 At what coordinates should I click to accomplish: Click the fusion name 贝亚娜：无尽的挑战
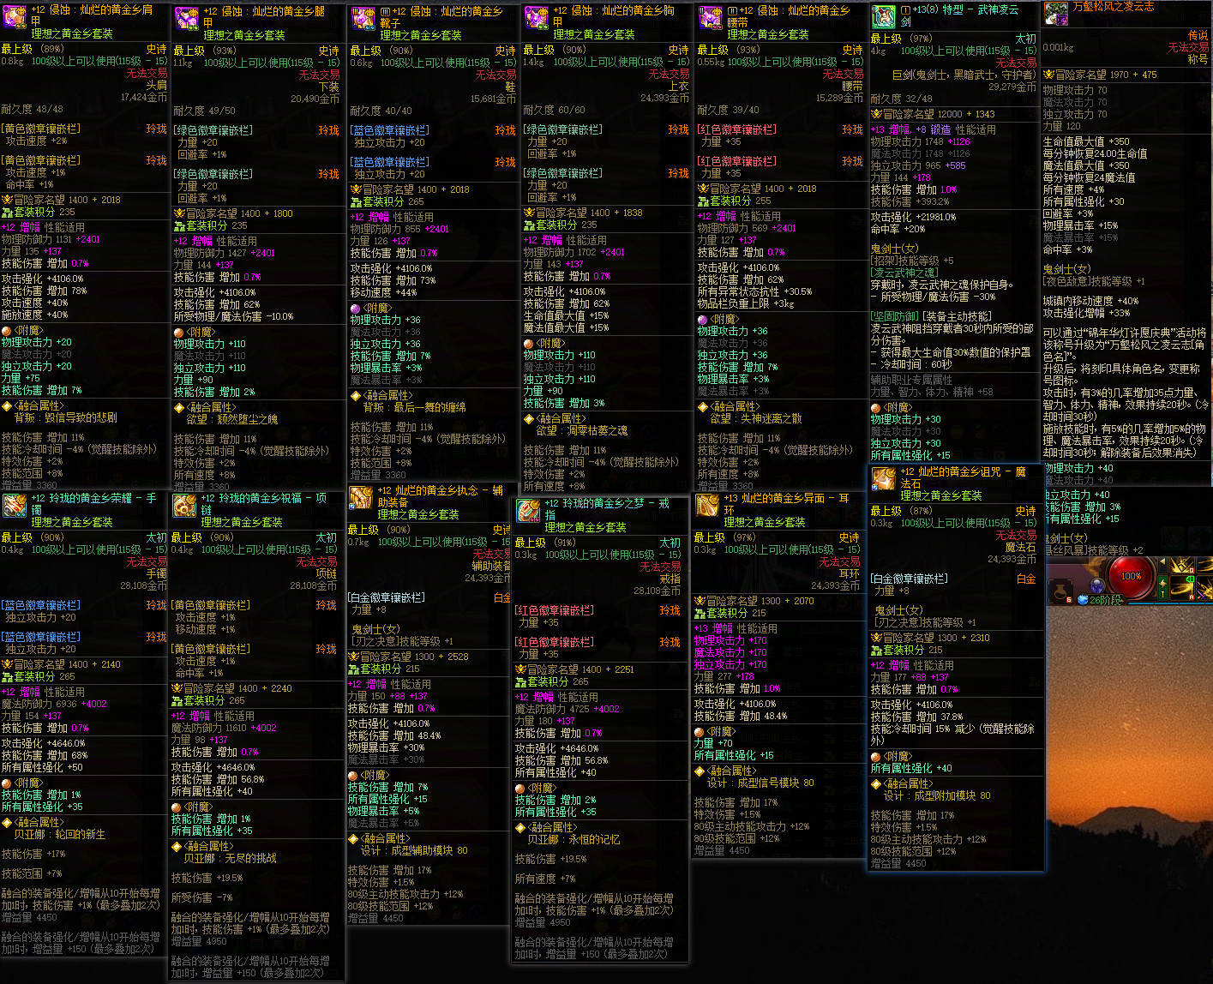(x=231, y=859)
